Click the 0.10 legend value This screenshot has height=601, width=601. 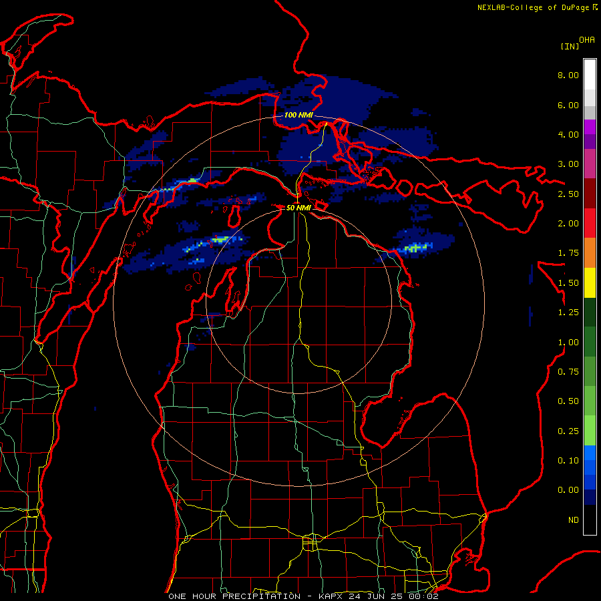pyautogui.click(x=568, y=461)
